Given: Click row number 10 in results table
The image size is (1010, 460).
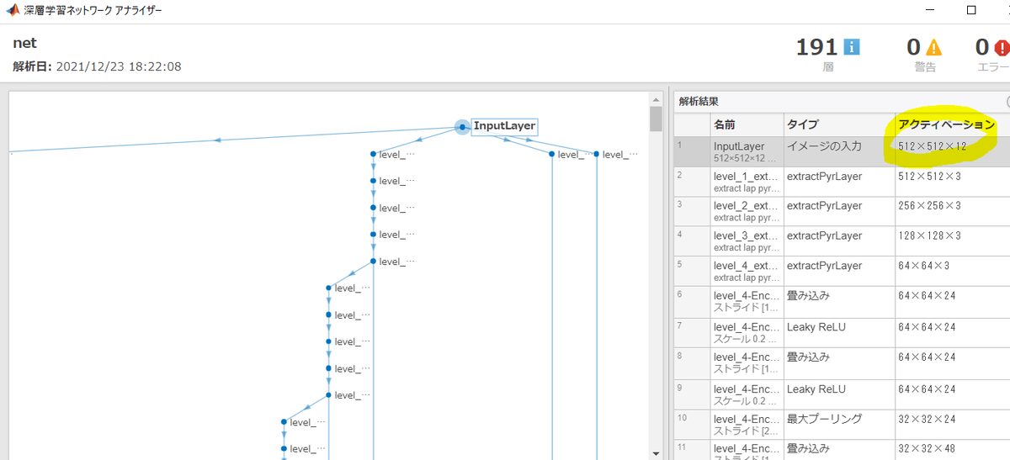Looking at the screenshot, I should (693, 424).
